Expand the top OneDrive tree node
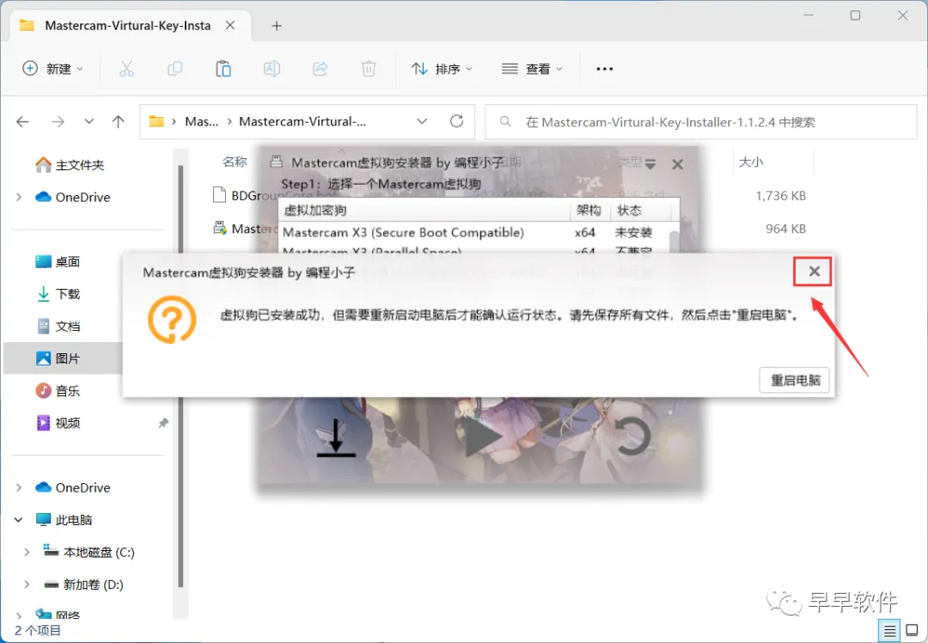 [x=19, y=197]
